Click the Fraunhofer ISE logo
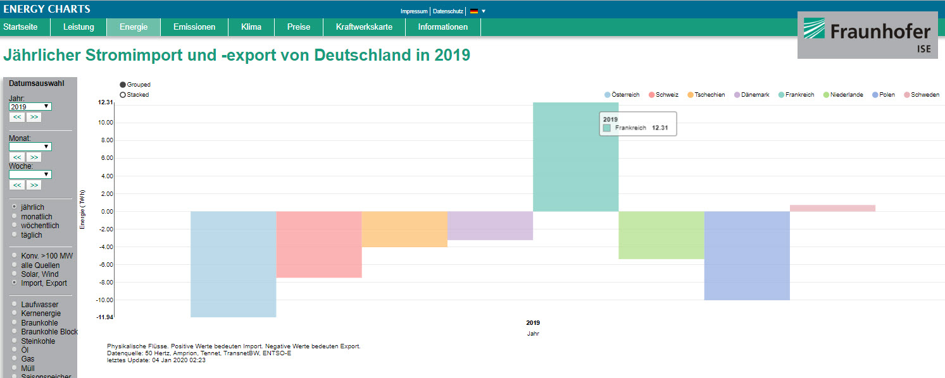Viewport: 945px width, 378px height. [867, 35]
